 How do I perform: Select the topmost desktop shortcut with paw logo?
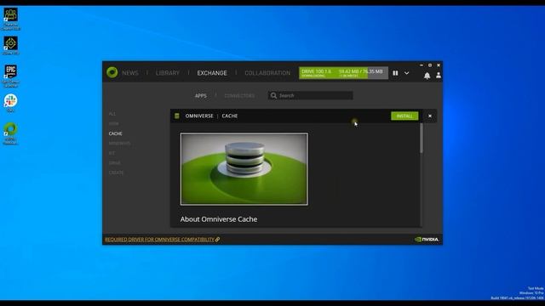(10, 19)
